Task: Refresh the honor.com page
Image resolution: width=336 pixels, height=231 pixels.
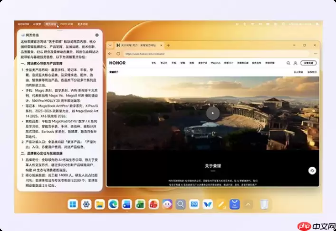Action: point(118,54)
